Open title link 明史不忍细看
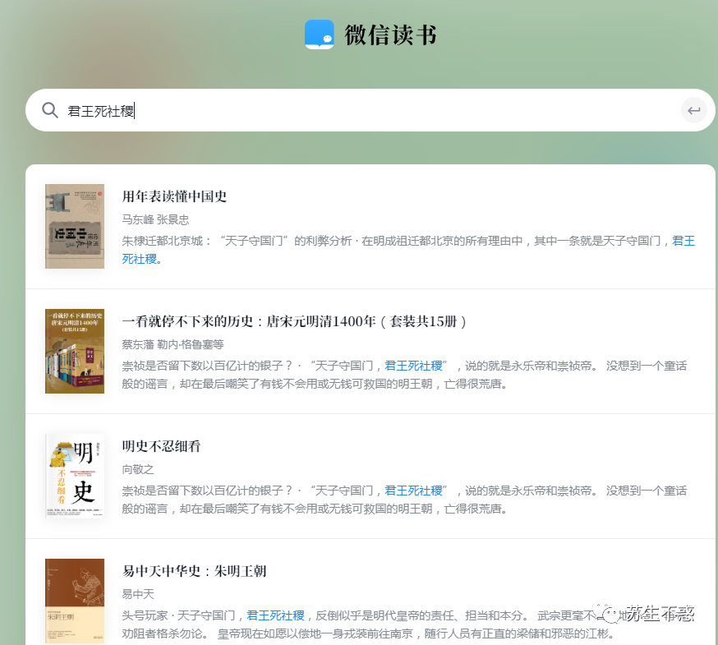 [x=161, y=446]
